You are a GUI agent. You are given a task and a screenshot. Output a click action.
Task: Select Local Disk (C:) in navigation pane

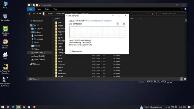tap(39, 53)
